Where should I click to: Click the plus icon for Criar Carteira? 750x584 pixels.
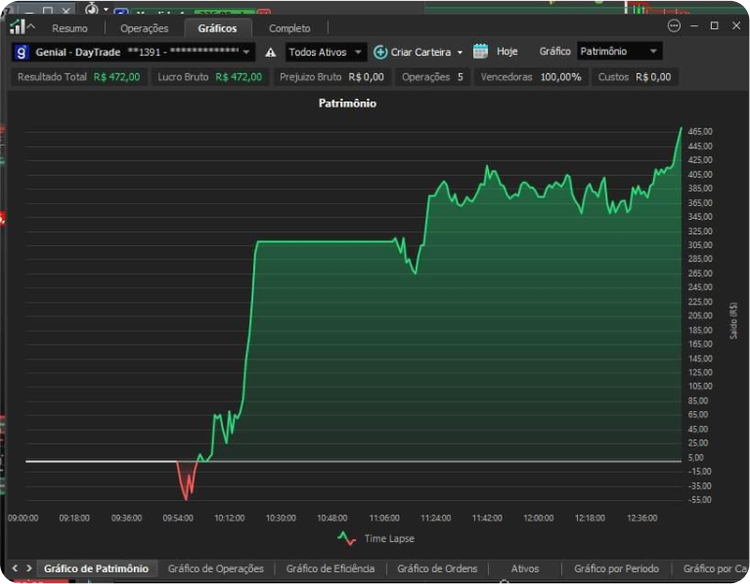[380, 52]
